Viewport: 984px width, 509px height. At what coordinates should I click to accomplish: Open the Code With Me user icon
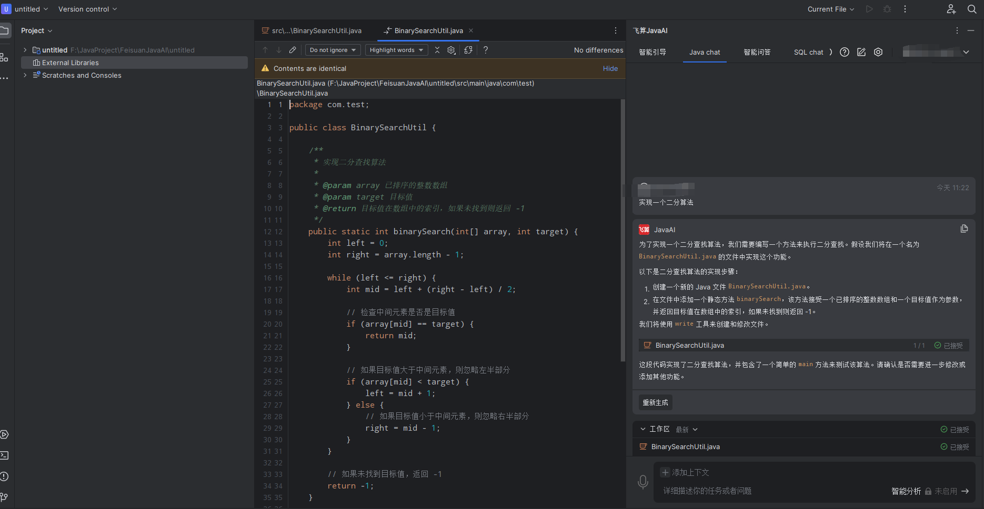tap(951, 9)
